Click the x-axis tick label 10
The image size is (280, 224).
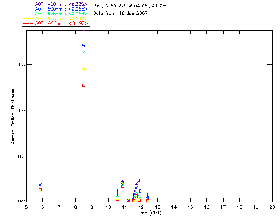tap(108, 207)
